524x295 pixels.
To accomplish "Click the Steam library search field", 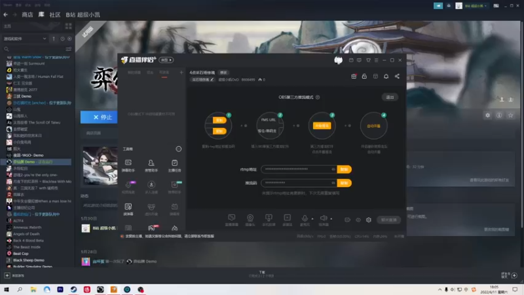I will coord(33,49).
